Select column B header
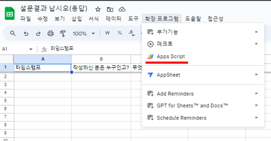Image resolution: width=271 pixels, height=141 pixels. [101, 59]
